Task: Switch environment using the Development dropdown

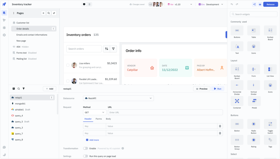Action: tap(213, 4)
